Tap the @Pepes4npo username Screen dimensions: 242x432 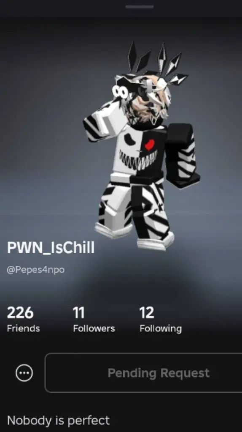[x=36, y=269]
